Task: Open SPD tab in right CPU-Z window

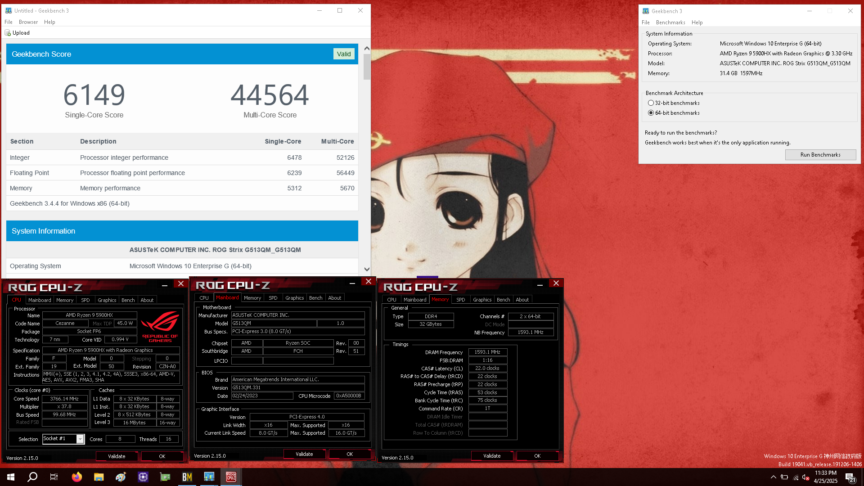Action: pyautogui.click(x=461, y=300)
